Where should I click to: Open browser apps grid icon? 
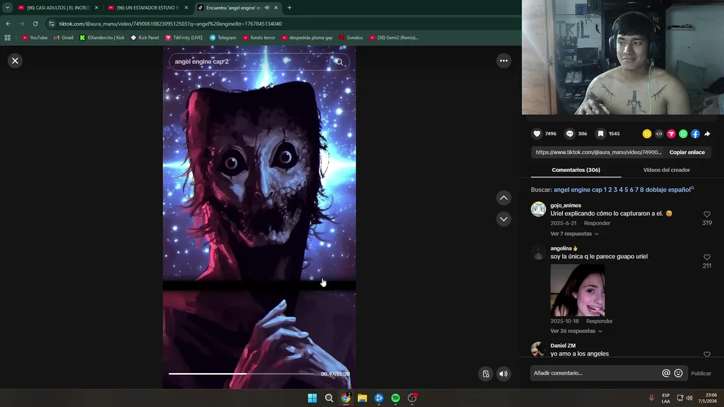(7, 38)
